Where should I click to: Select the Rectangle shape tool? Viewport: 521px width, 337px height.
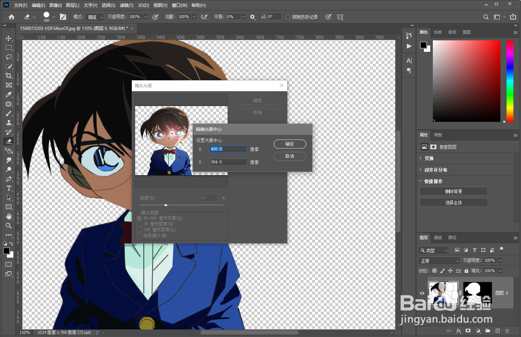pos(9,207)
